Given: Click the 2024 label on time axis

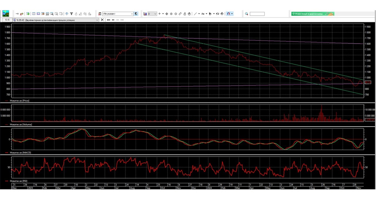Looking at the screenshot, I should coord(209,188).
